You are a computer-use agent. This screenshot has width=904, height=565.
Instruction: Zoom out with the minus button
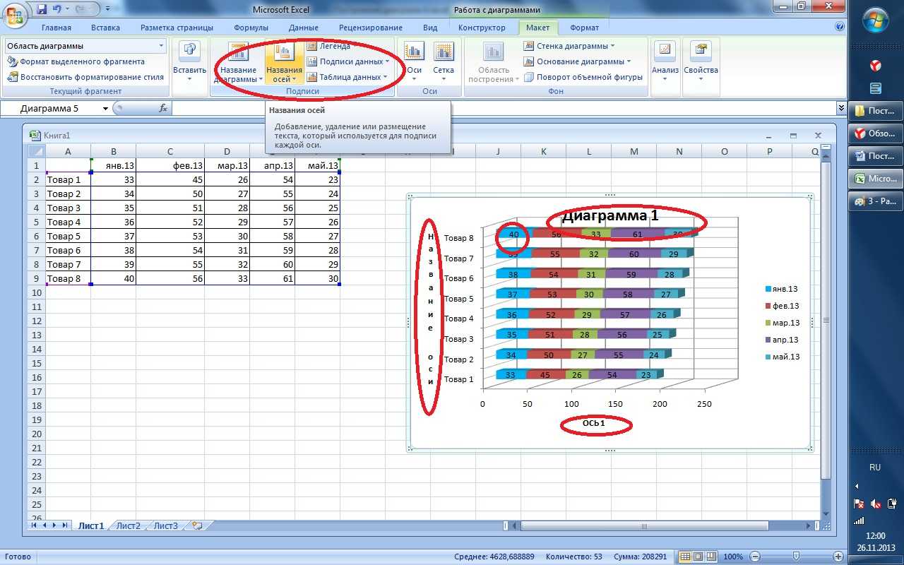[x=755, y=557]
